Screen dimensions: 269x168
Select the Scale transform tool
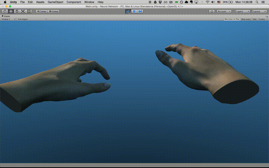tap(23, 11)
